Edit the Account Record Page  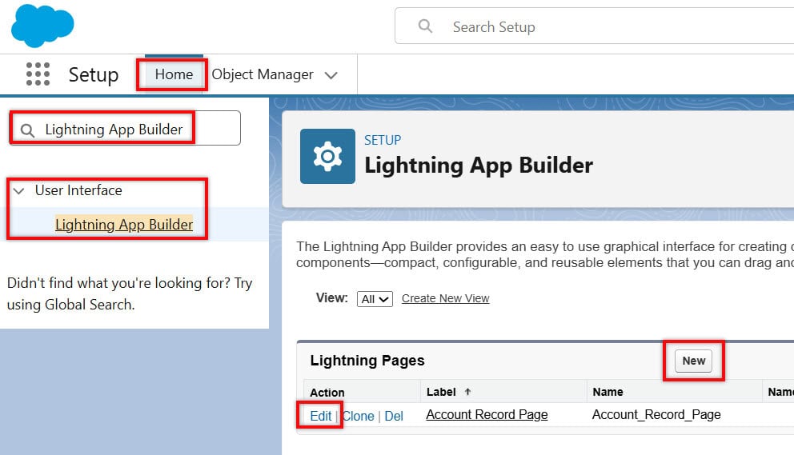pos(320,416)
